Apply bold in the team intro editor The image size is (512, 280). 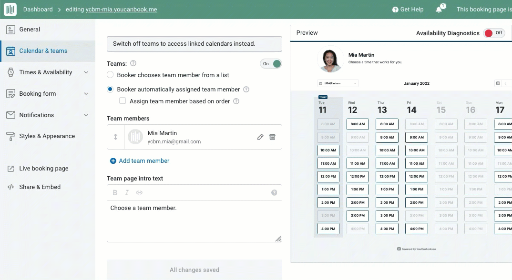tap(115, 192)
